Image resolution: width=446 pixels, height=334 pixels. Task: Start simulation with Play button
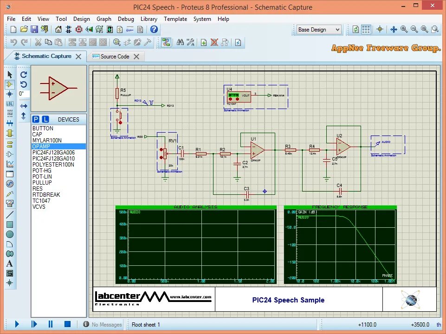[17, 324]
